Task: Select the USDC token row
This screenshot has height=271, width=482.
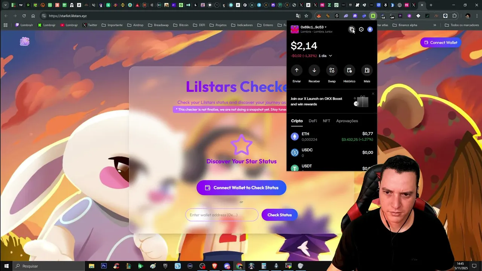Action: click(x=332, y=152)
